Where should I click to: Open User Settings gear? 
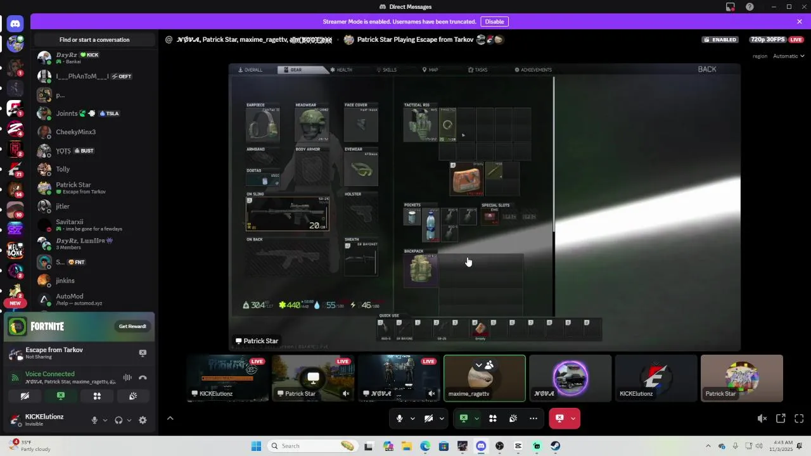143,420
